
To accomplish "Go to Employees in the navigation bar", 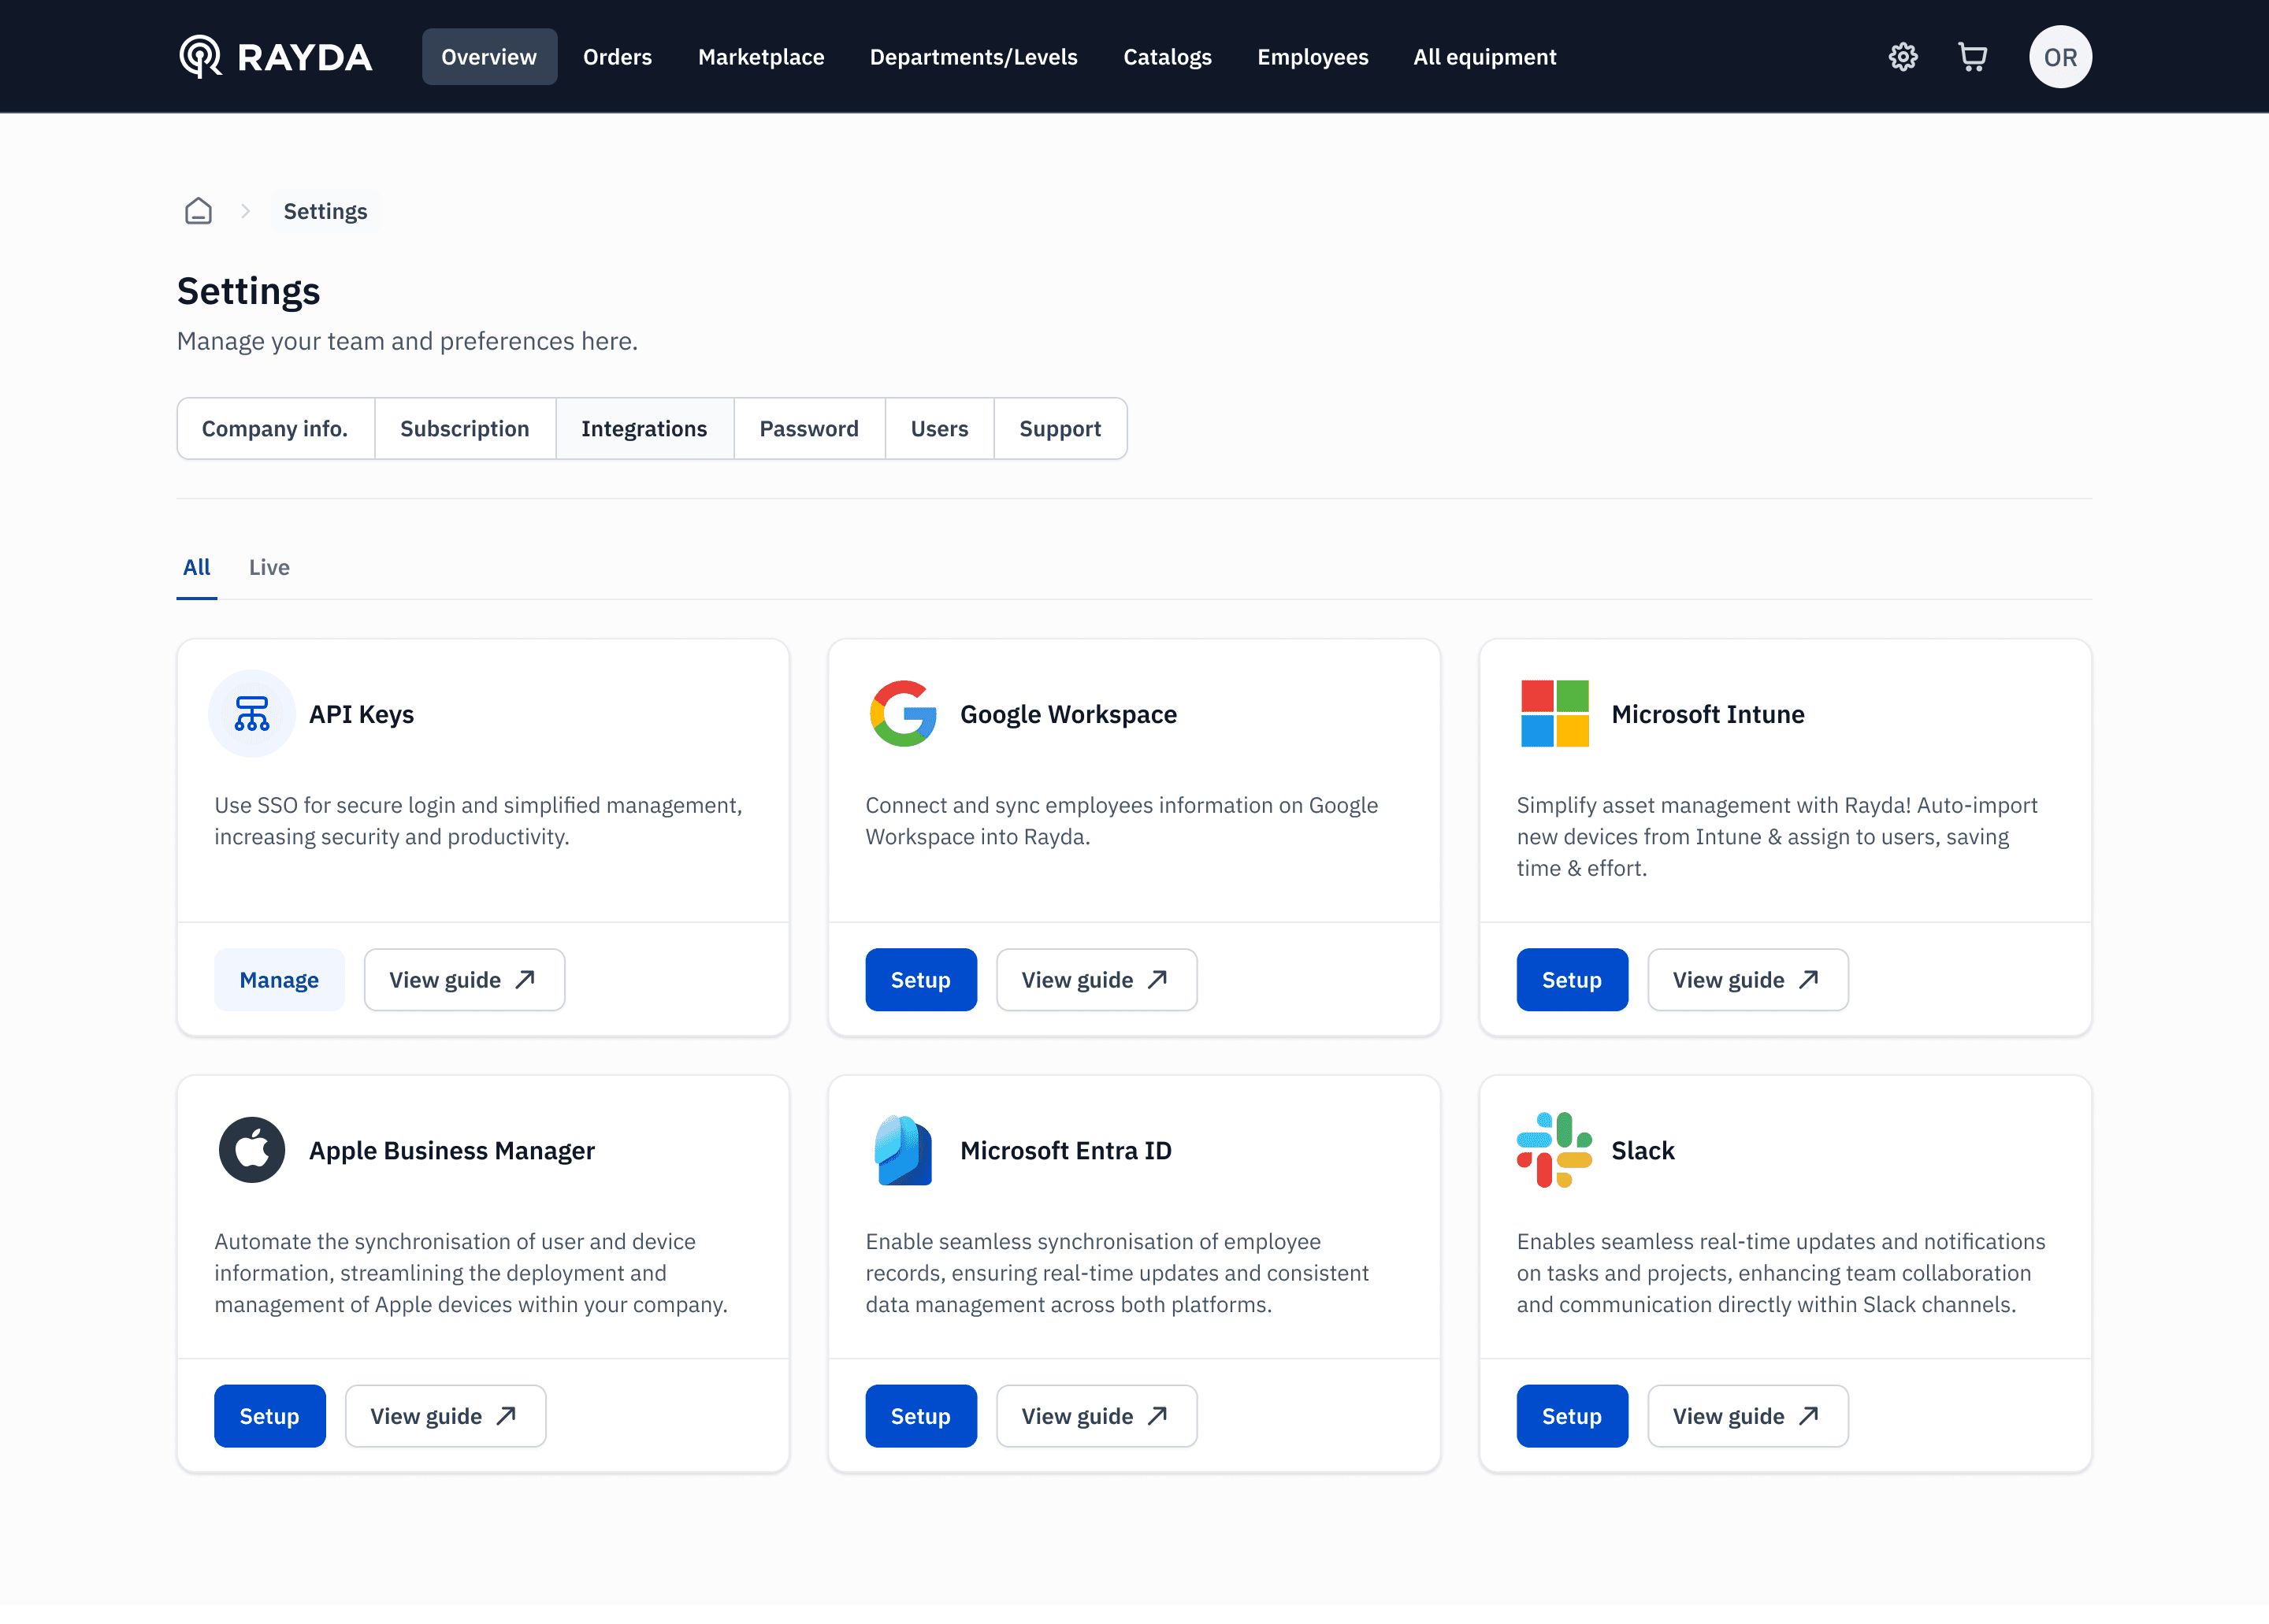I will (1312, 57).
